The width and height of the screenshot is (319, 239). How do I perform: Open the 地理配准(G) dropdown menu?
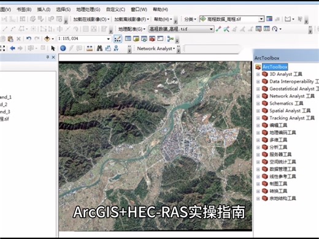coord(132,29)
